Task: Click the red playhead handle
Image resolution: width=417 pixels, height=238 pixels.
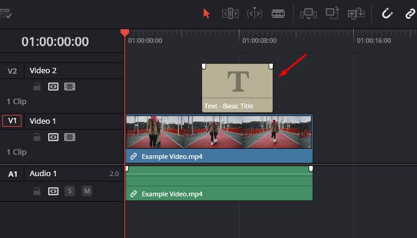Action: 125,32
